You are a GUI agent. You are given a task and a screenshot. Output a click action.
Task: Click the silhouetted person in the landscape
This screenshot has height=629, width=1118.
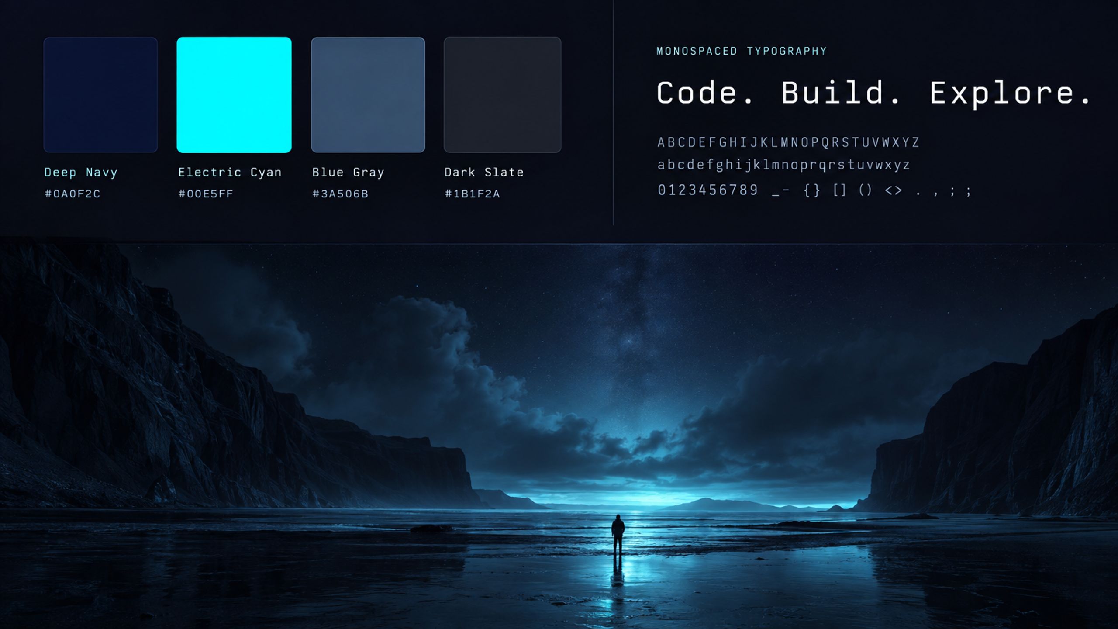(618, 536)
